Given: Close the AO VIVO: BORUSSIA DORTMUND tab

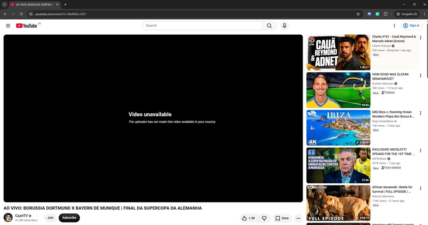Looking at the screenshot, I should [57, 4].
